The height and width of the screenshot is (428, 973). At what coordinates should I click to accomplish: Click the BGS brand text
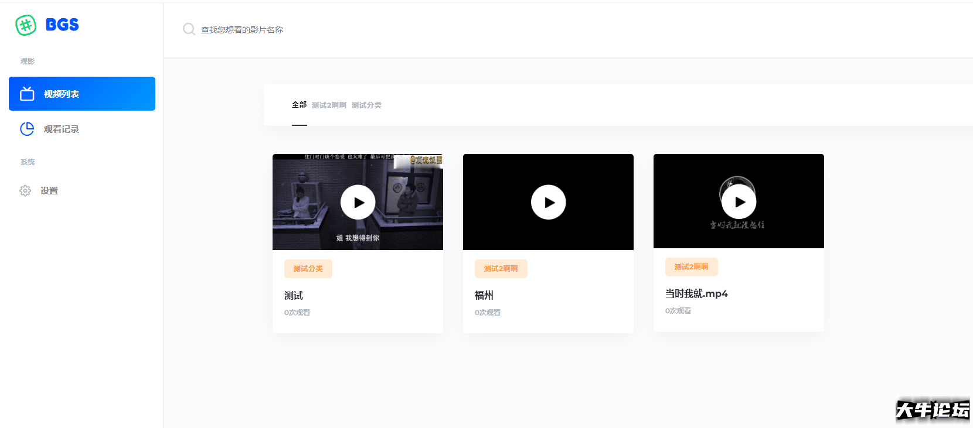[x=62, y=25]
